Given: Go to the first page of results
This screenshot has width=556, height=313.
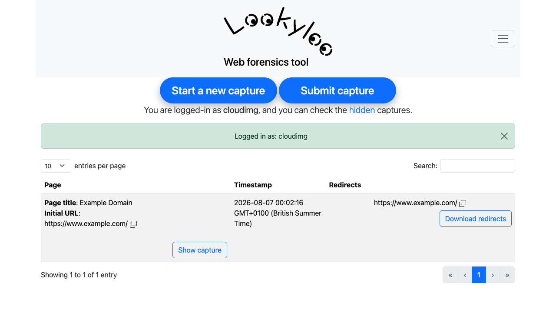Looking at the screenshot, I should pyautogui.click(x=450, y=275).
